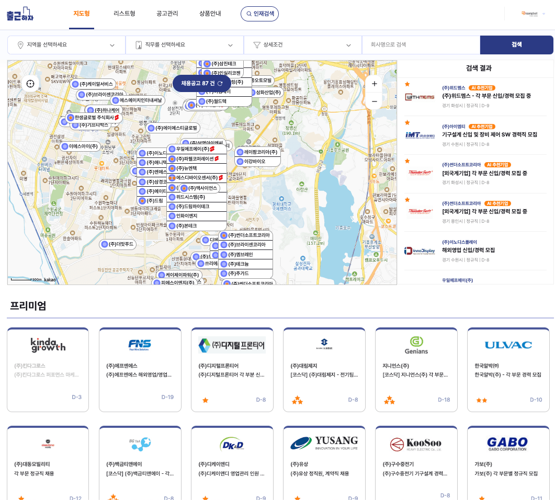
Task: Click the 에스에이치인터내셔날 map marker
Action: [x=138, y=100]
